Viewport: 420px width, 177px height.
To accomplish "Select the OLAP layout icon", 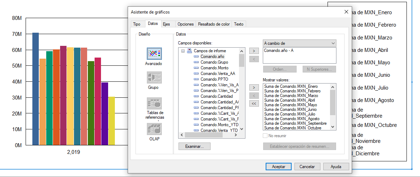I will (154, 129).
